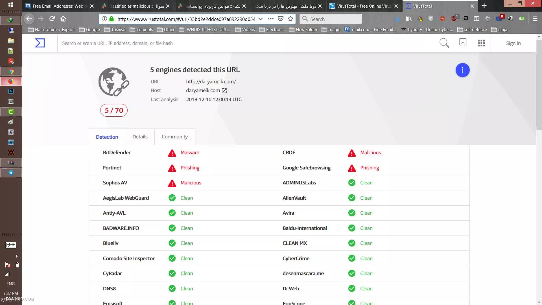Image resolution: width=542 pixels, height=305 pixels.
Task: Open page actions three-dot menu in address bar
Action: [x=270, y=19]
